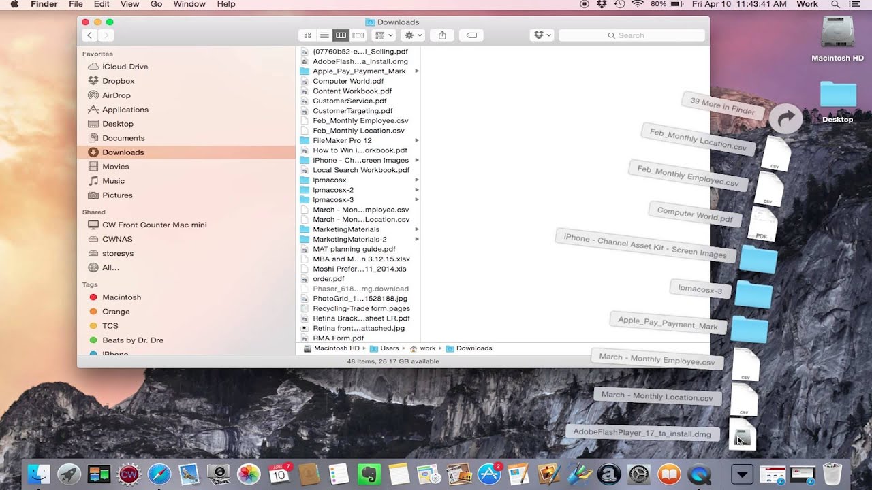Select Pictures in the sidebar
872x490 pixels.
click(x=117, y=195)
